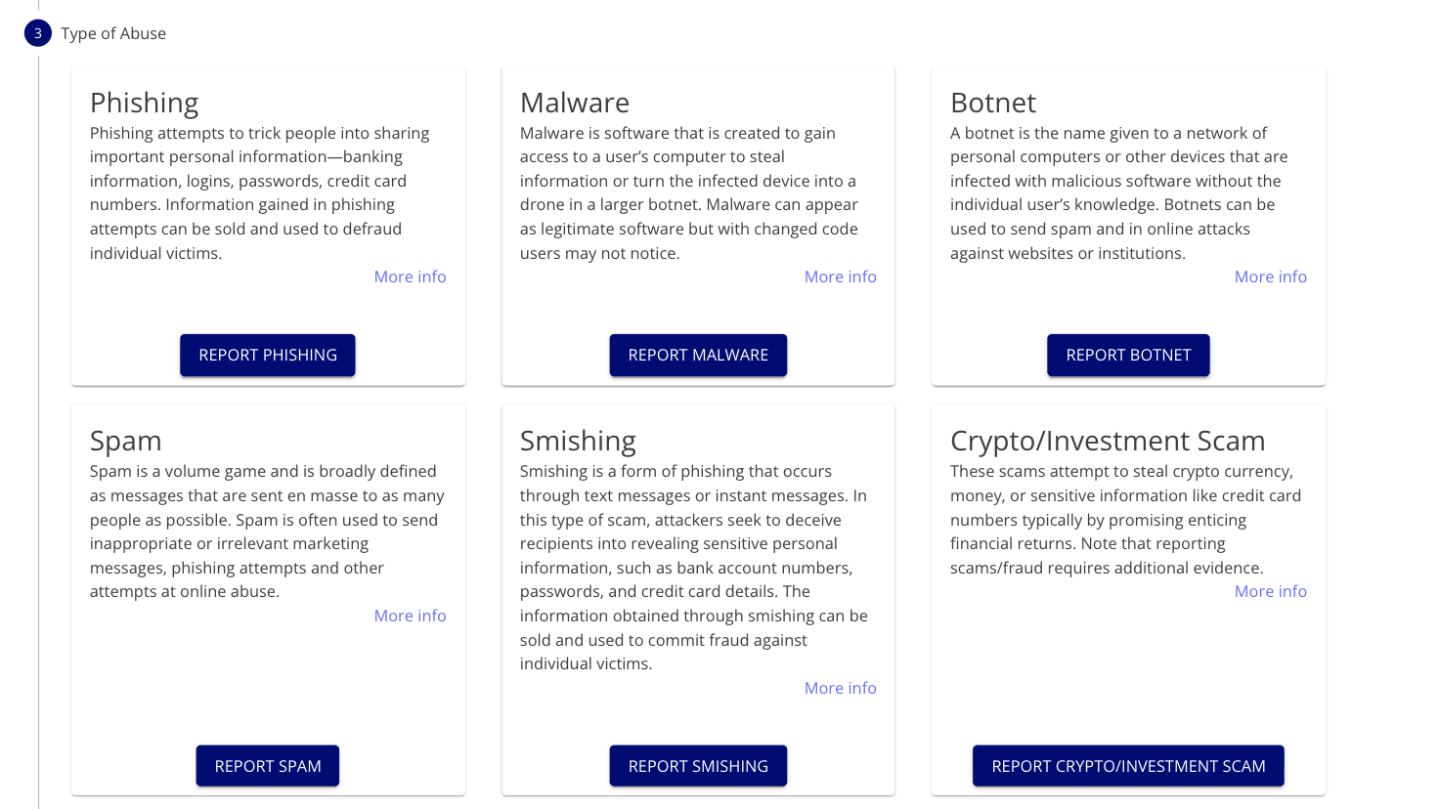The image size is (1439, 809).
Task: Click the step 3 number circle
Action: [x=38, y=33]
